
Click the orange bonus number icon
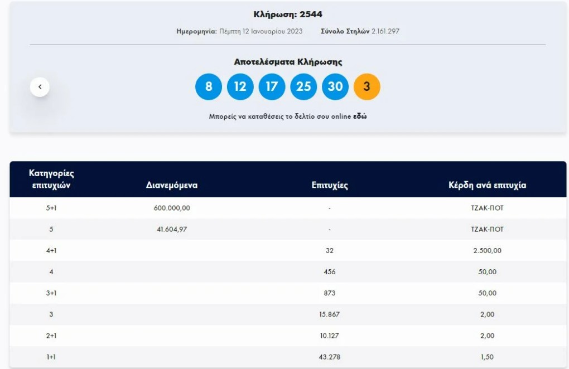(x=368, y=86)
